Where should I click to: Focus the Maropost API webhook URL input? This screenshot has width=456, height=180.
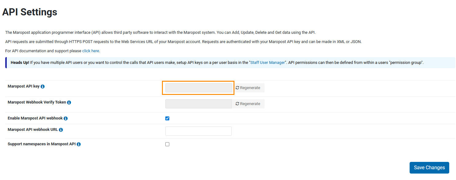(199, 131)
